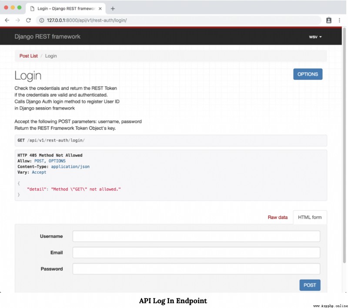Switch to the Raw data tab
The height and width of the screenshot is (308, 348).
[x=278, y=217]
